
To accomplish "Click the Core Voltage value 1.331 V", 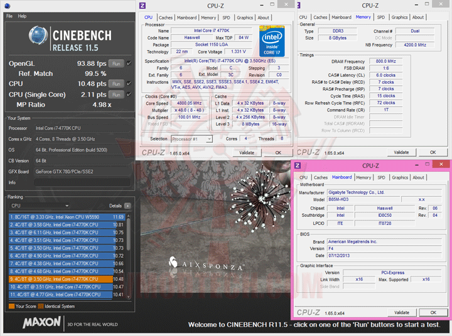I will pyautogui.click(x=239, y=51).
